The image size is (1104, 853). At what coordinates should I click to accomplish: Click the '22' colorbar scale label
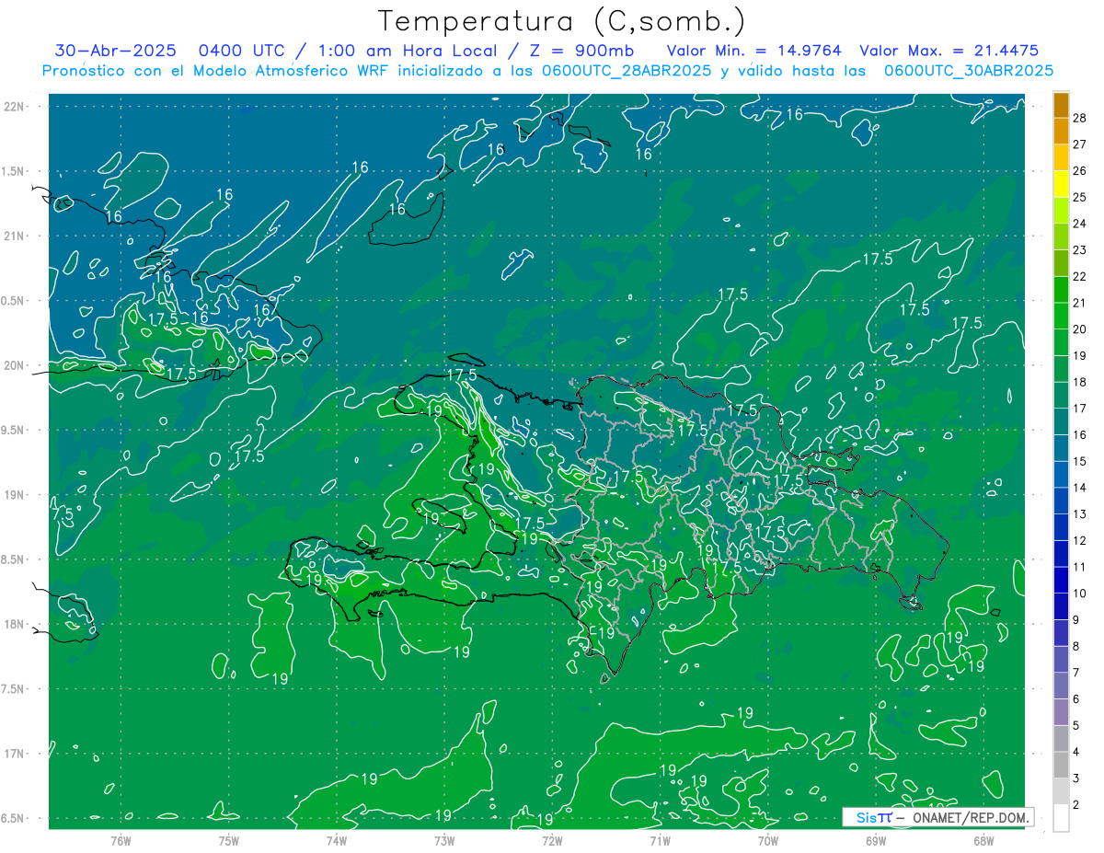(1080, 276)
